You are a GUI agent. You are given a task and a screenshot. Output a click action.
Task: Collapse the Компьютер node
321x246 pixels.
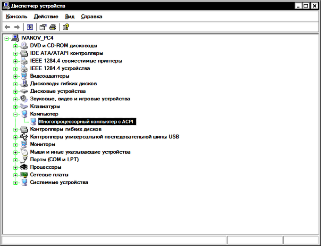(16, 115)
